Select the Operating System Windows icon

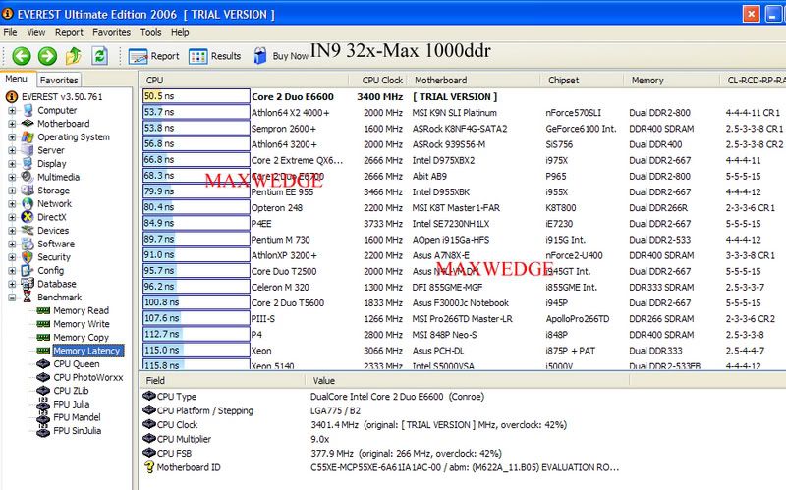point(28,136)
